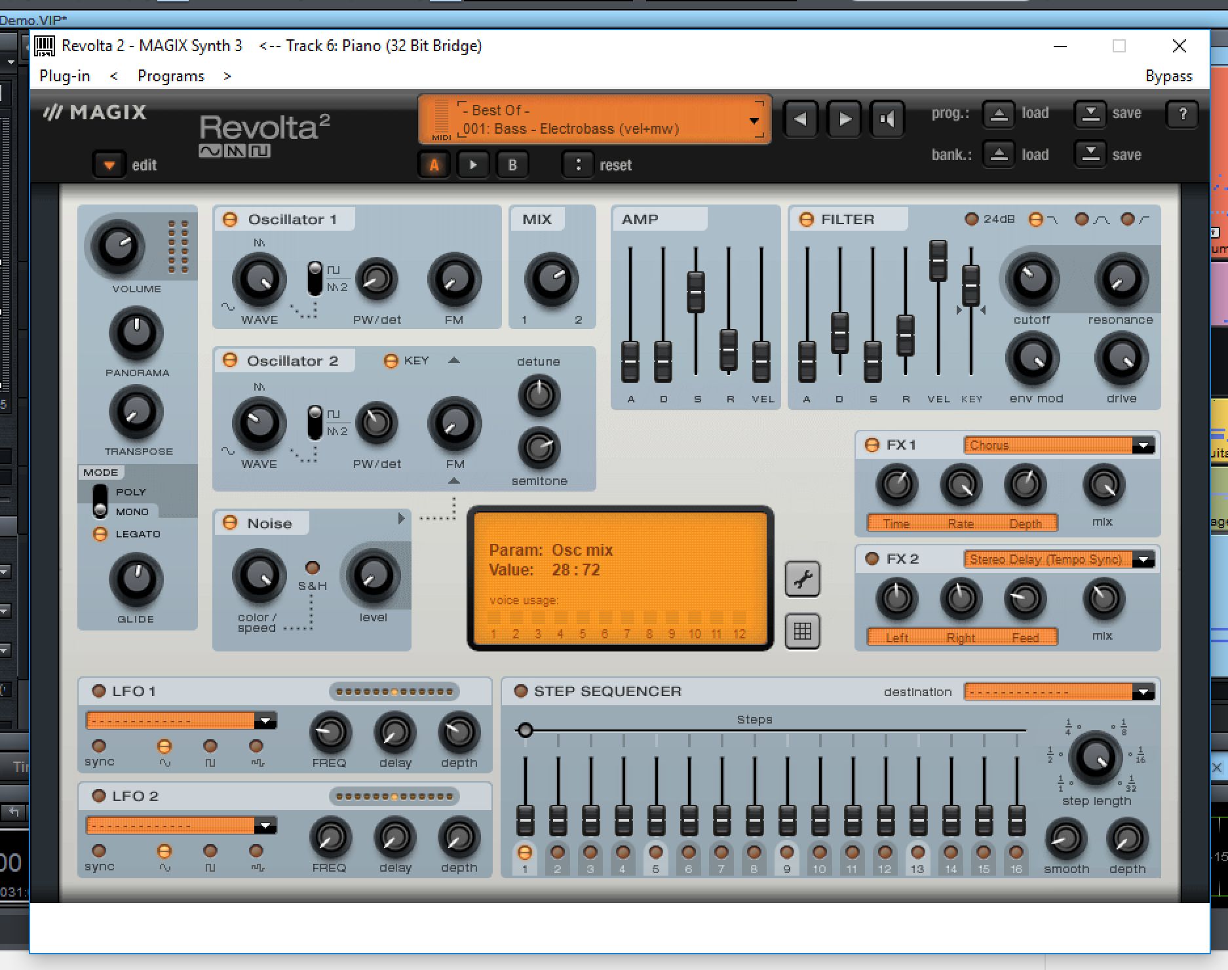Open the edit dropdown triangle
The image size is (1228, 970).
(x=109, y=165)
